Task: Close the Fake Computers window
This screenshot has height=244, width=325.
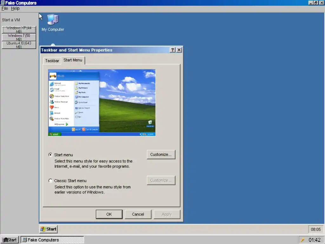Action: (322, 3)
